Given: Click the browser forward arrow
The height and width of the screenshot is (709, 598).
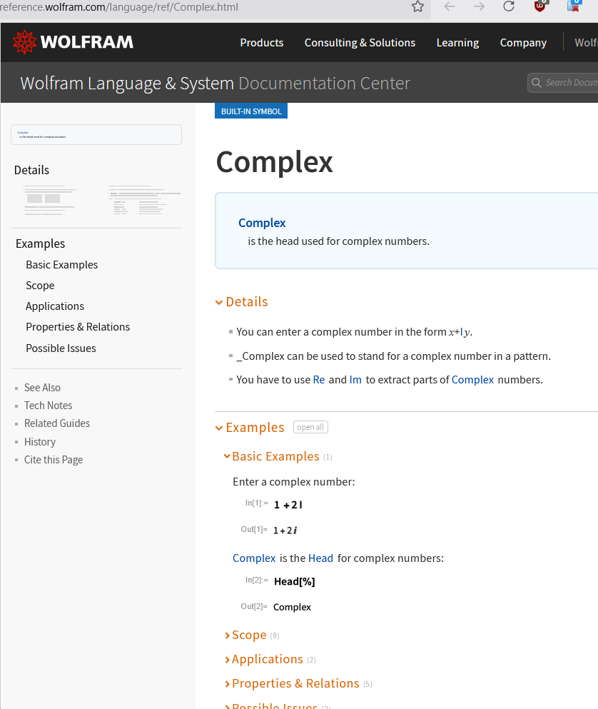Looking at the screenshot, I should point(479,7).
